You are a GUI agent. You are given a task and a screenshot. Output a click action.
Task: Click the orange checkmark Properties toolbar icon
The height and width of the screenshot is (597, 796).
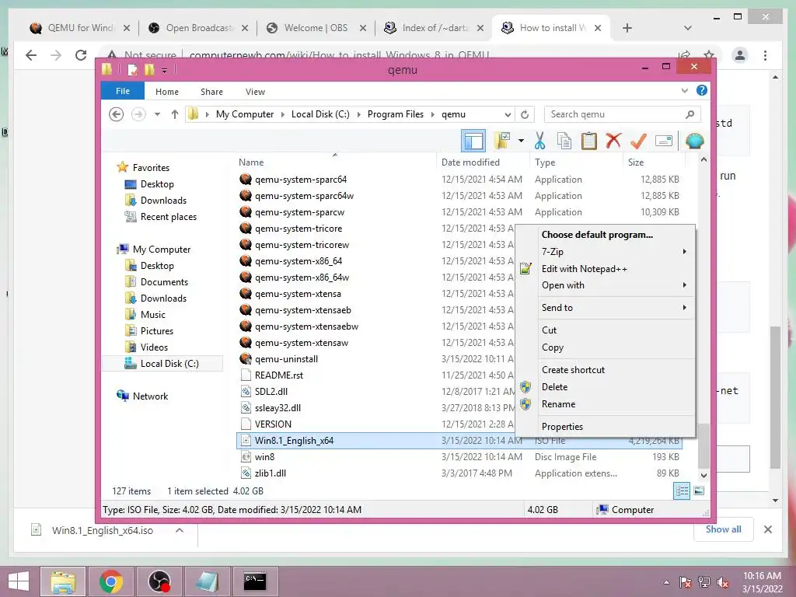(638, 141)
